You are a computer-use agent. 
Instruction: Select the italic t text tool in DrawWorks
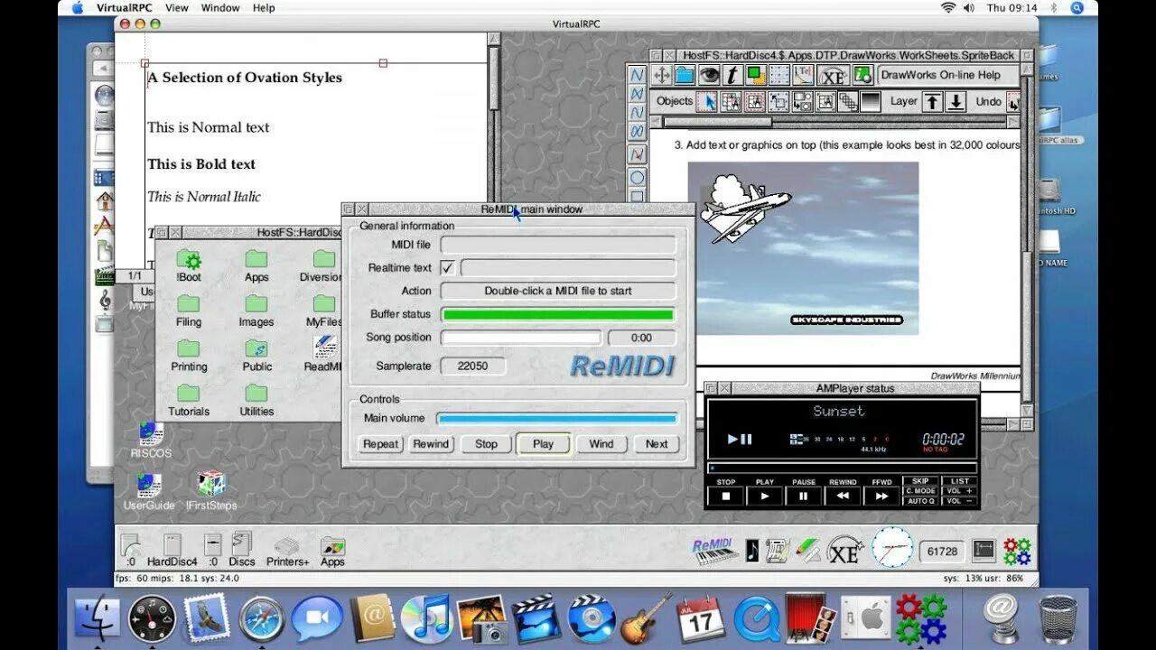[x=732, y=76]
